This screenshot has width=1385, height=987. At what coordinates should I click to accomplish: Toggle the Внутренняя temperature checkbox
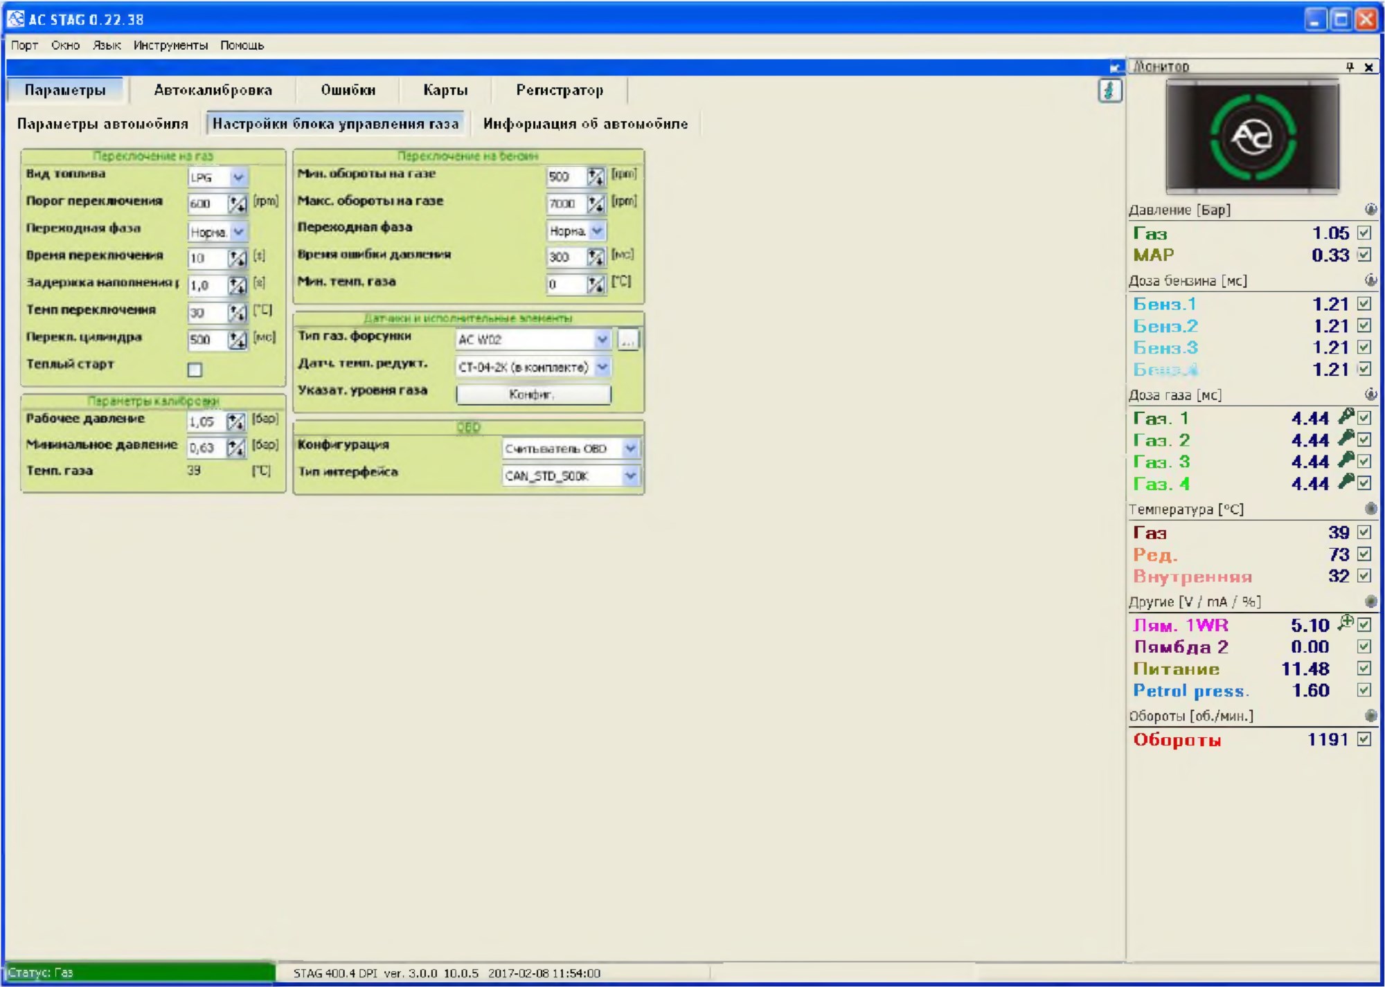[x=1364, y=576]
